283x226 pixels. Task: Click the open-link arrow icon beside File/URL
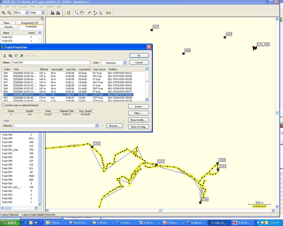click(102, 126)
